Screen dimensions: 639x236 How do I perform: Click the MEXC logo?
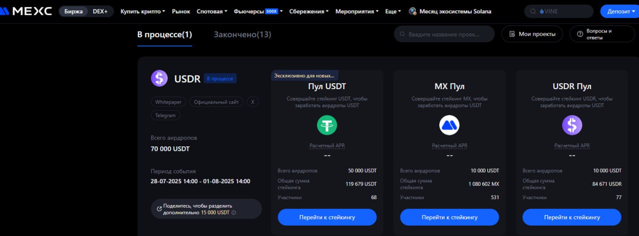[x=26, y=11]
